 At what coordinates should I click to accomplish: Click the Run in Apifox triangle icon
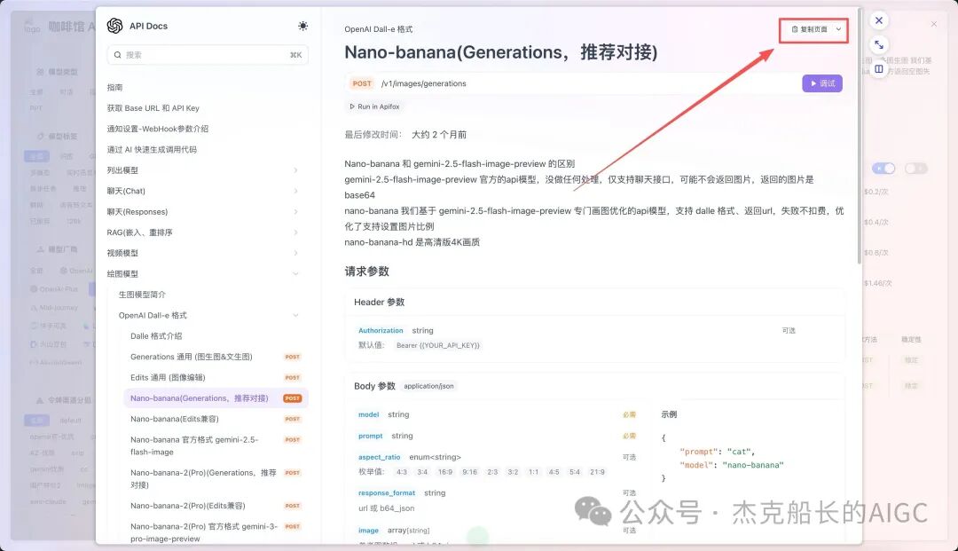(x=352, y=106)
